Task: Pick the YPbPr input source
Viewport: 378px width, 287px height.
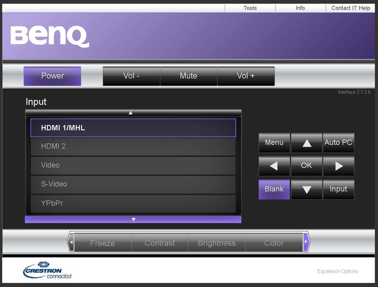Action: (133, 204)
